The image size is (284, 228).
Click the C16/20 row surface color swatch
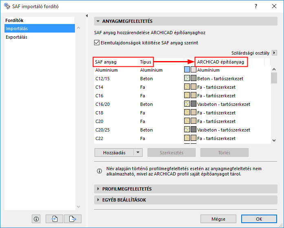click(194, 104)
